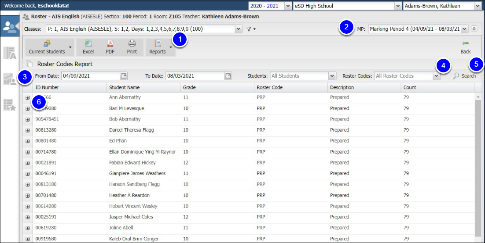
Task: Open eSD High School dropdown
Action: [x=398, y=6]
